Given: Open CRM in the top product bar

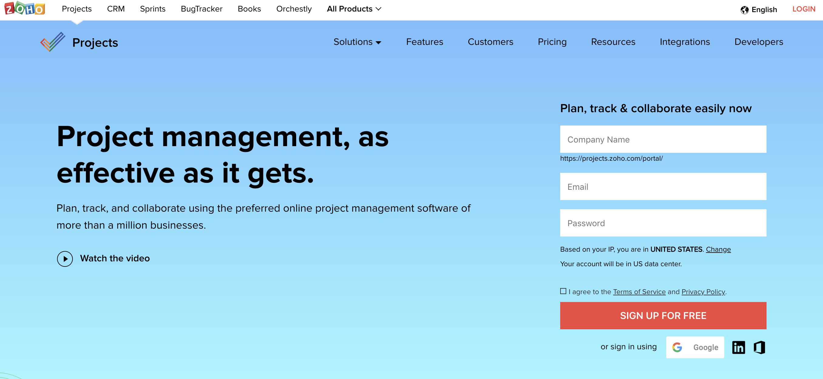Looking at the screenshot, I should [x=116, y=9].
